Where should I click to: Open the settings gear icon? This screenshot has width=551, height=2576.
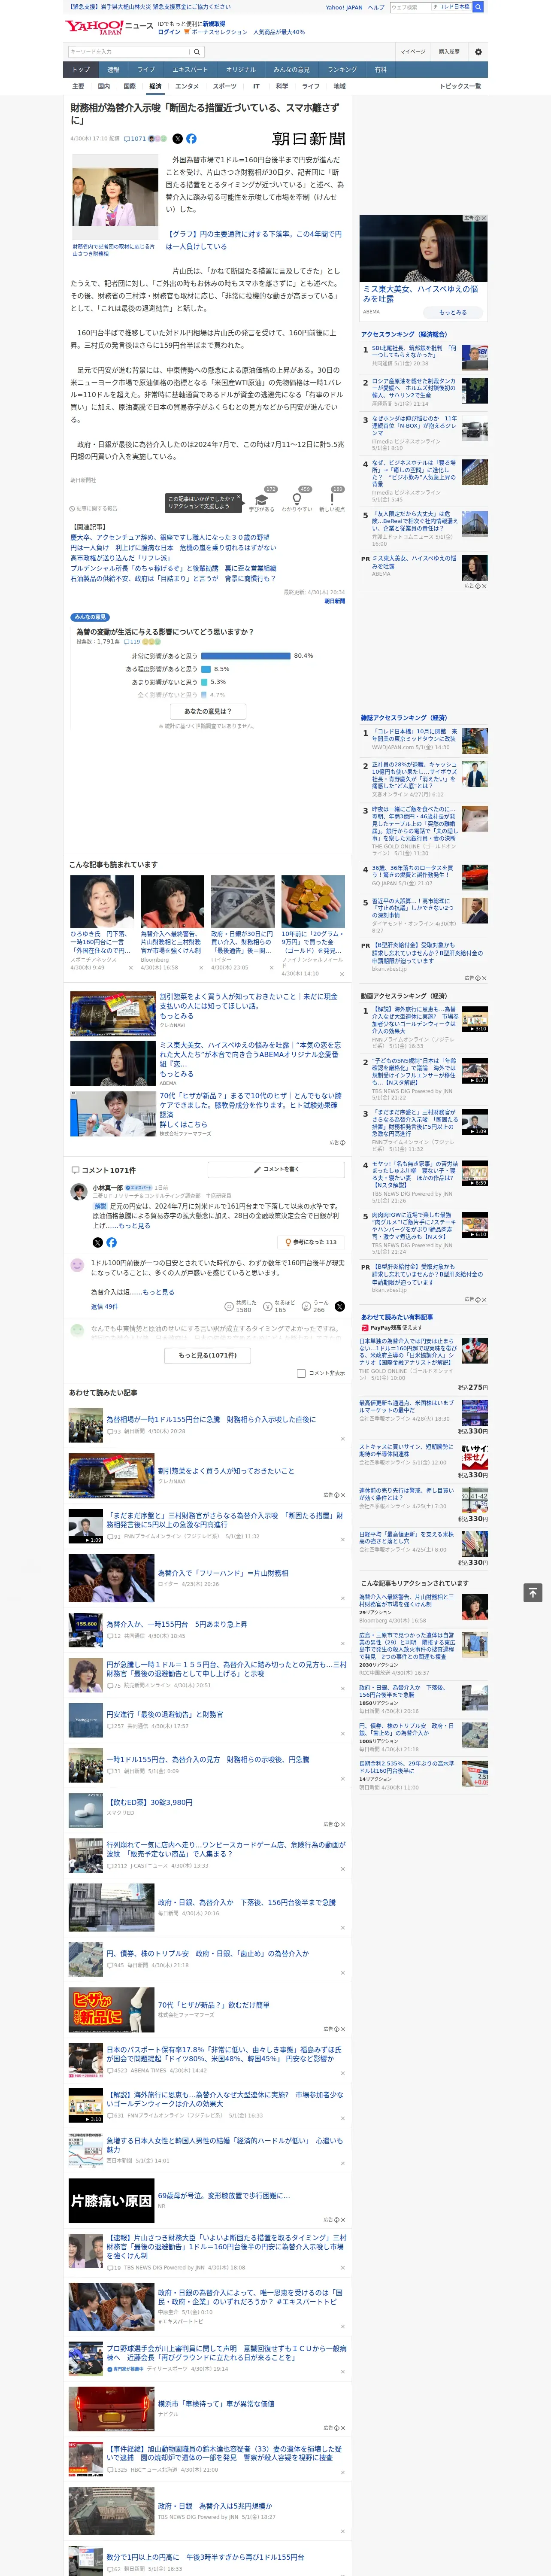[478, 52]
